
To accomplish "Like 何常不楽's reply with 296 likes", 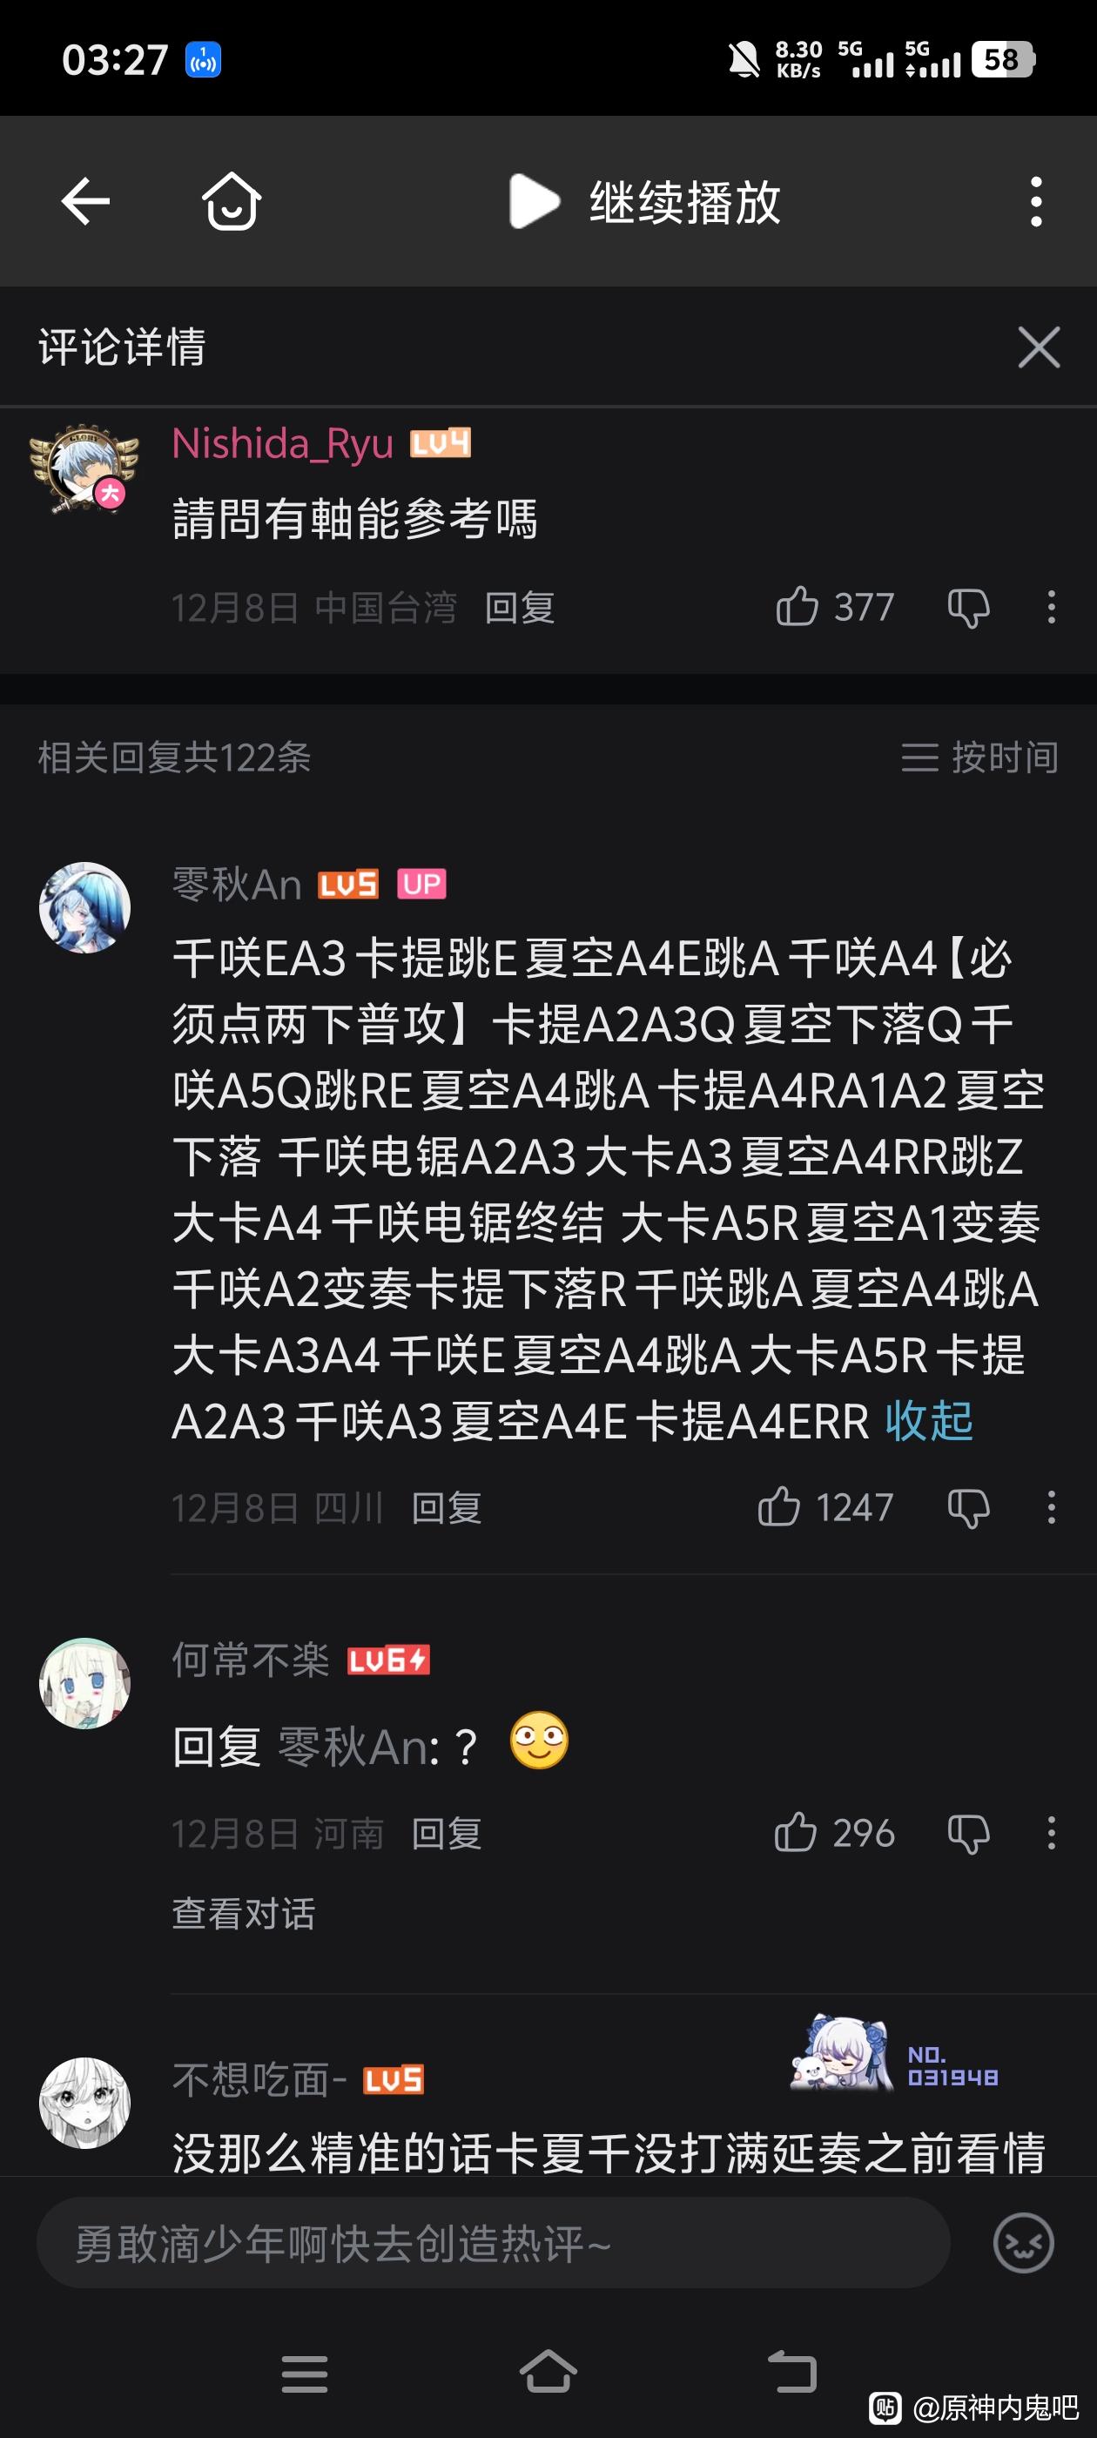I will 835,1833.
